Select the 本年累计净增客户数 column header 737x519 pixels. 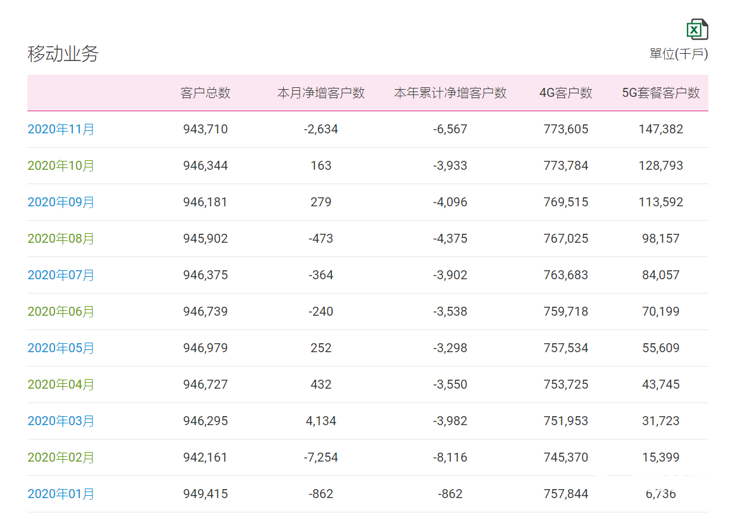450,93
